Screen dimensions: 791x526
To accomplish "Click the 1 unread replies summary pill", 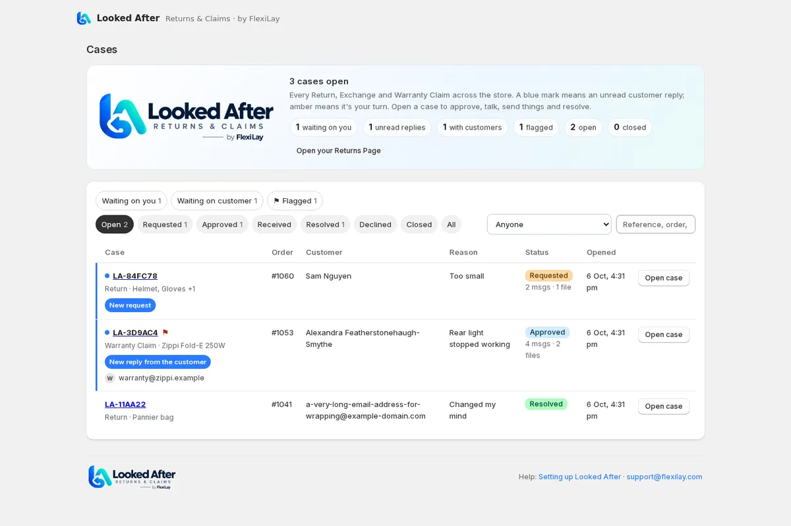I will pos(397,128).
